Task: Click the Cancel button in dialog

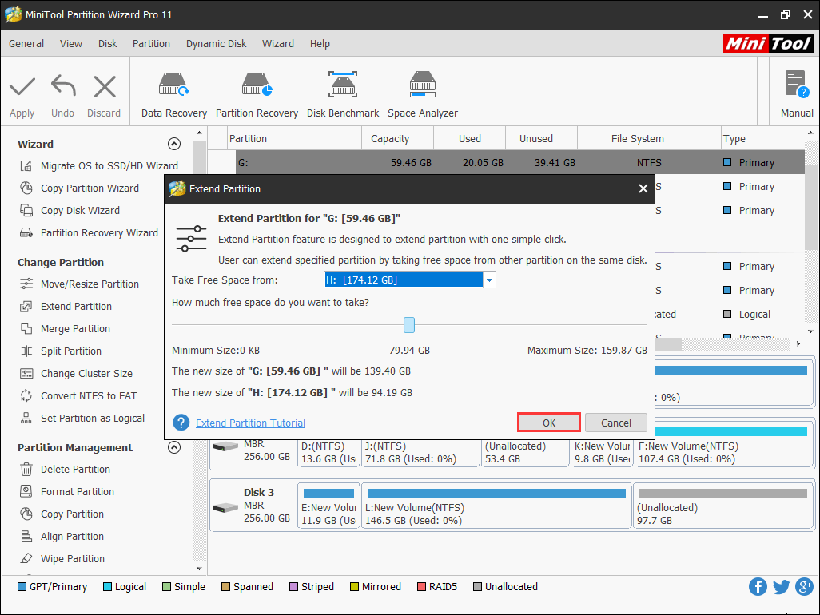Action: (x=616, y=423)
